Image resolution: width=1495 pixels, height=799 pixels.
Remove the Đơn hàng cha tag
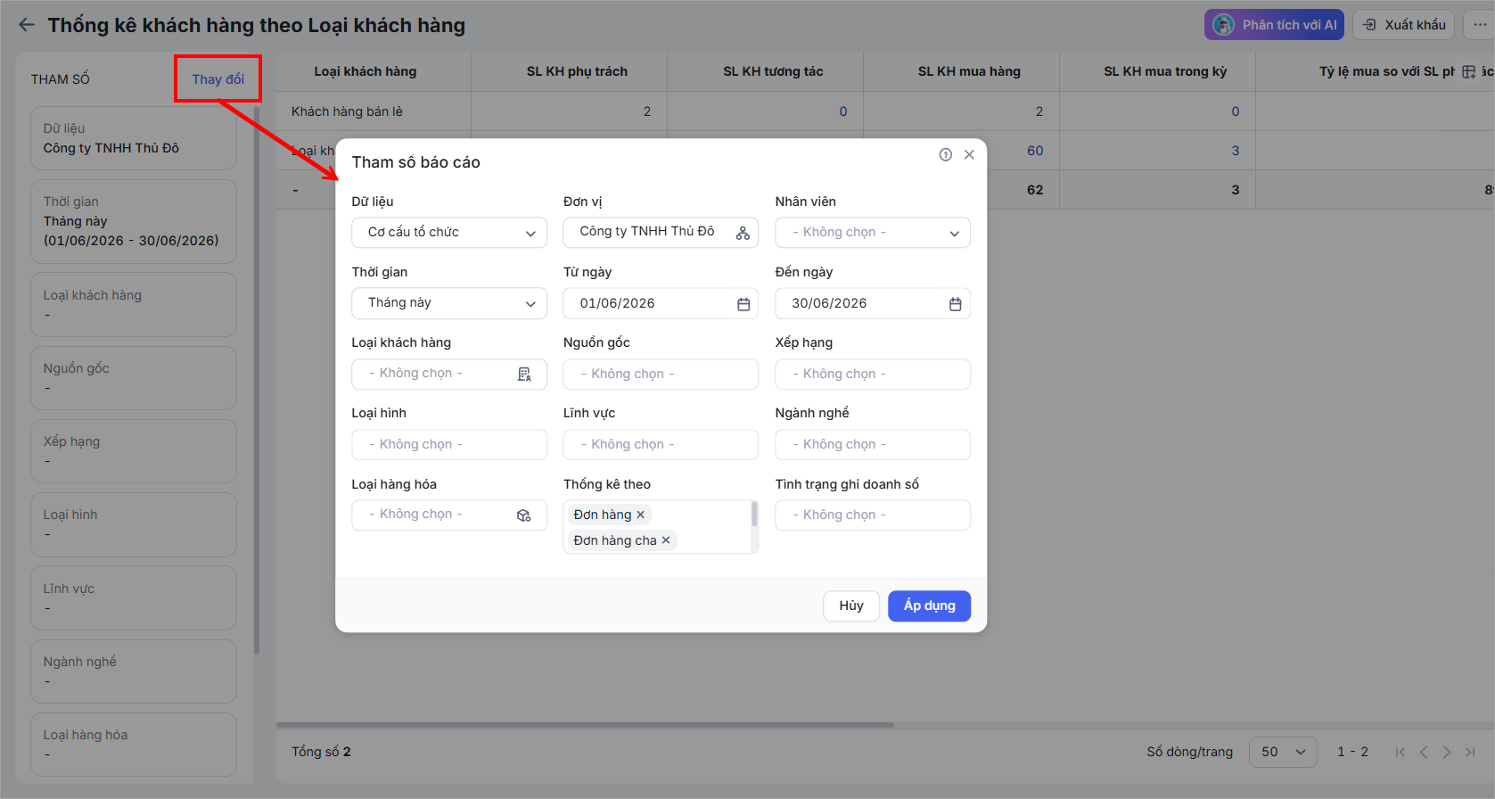click(x=666, y=540)
